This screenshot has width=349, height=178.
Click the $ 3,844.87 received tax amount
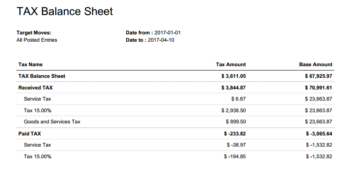[x=234, y=88]
